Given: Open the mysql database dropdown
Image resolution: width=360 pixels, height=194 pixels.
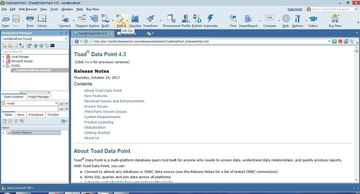Looking at the screenshot, I should click(56, 103).
